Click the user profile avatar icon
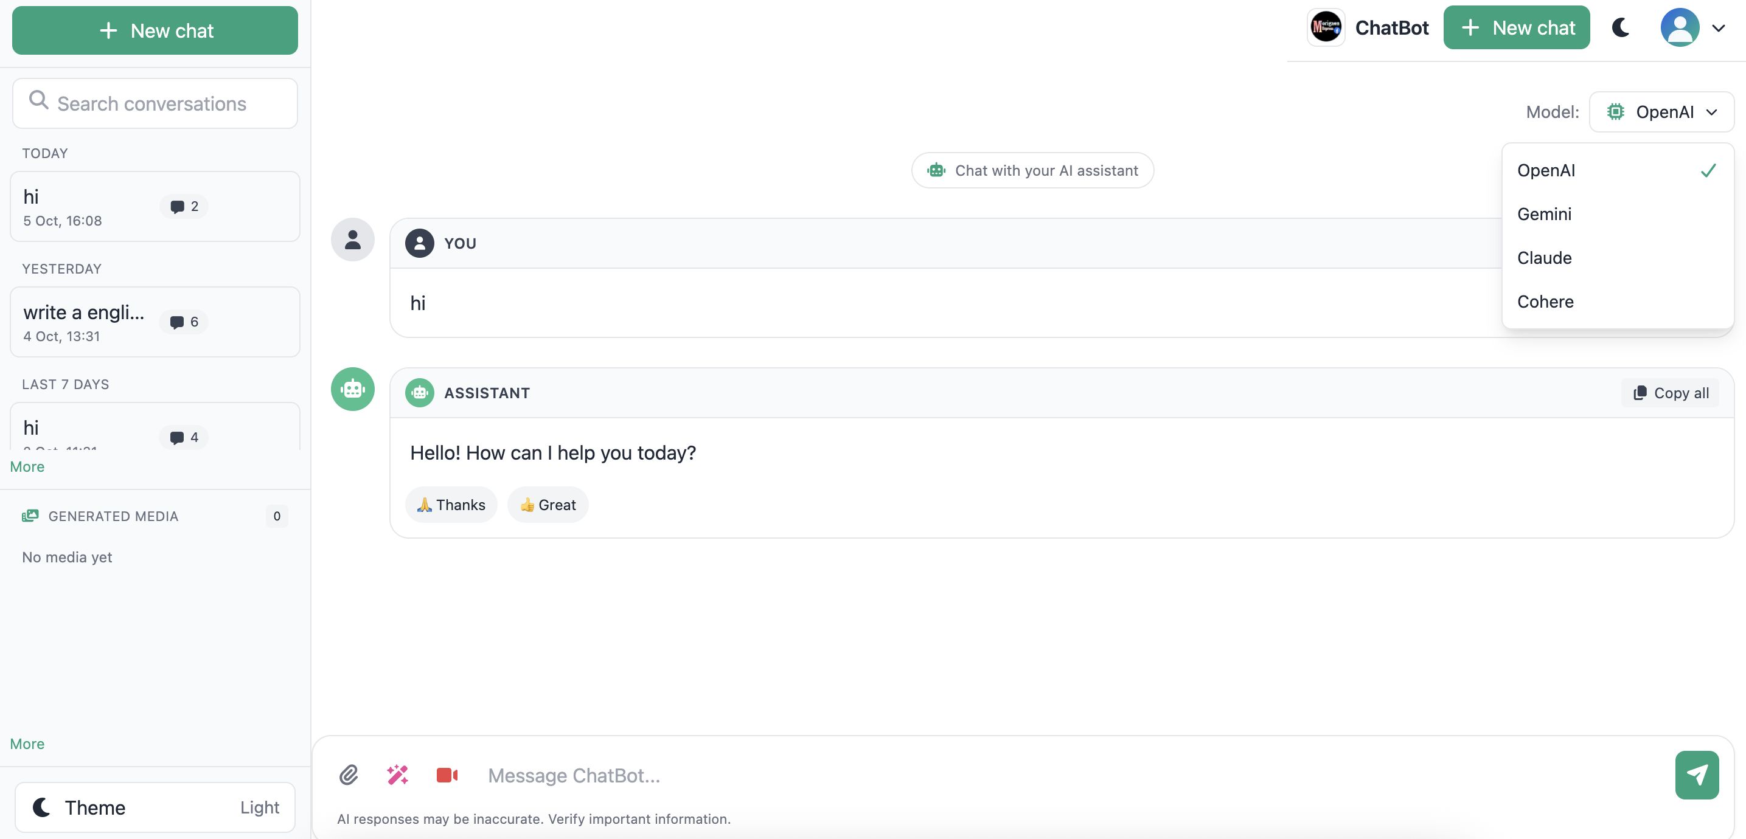The height and width of the screenshot is (839, 1746). (x=1679, y=28)
